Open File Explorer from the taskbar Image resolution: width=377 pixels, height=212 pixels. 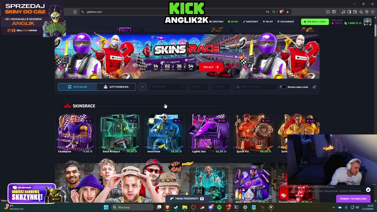click(x=185, y=207)
